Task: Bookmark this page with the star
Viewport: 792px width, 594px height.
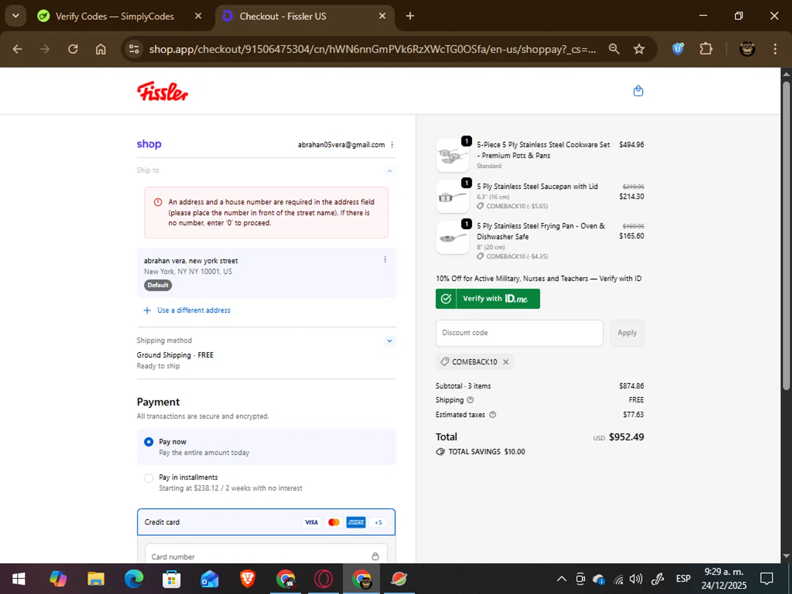Action: click(639, 49)
